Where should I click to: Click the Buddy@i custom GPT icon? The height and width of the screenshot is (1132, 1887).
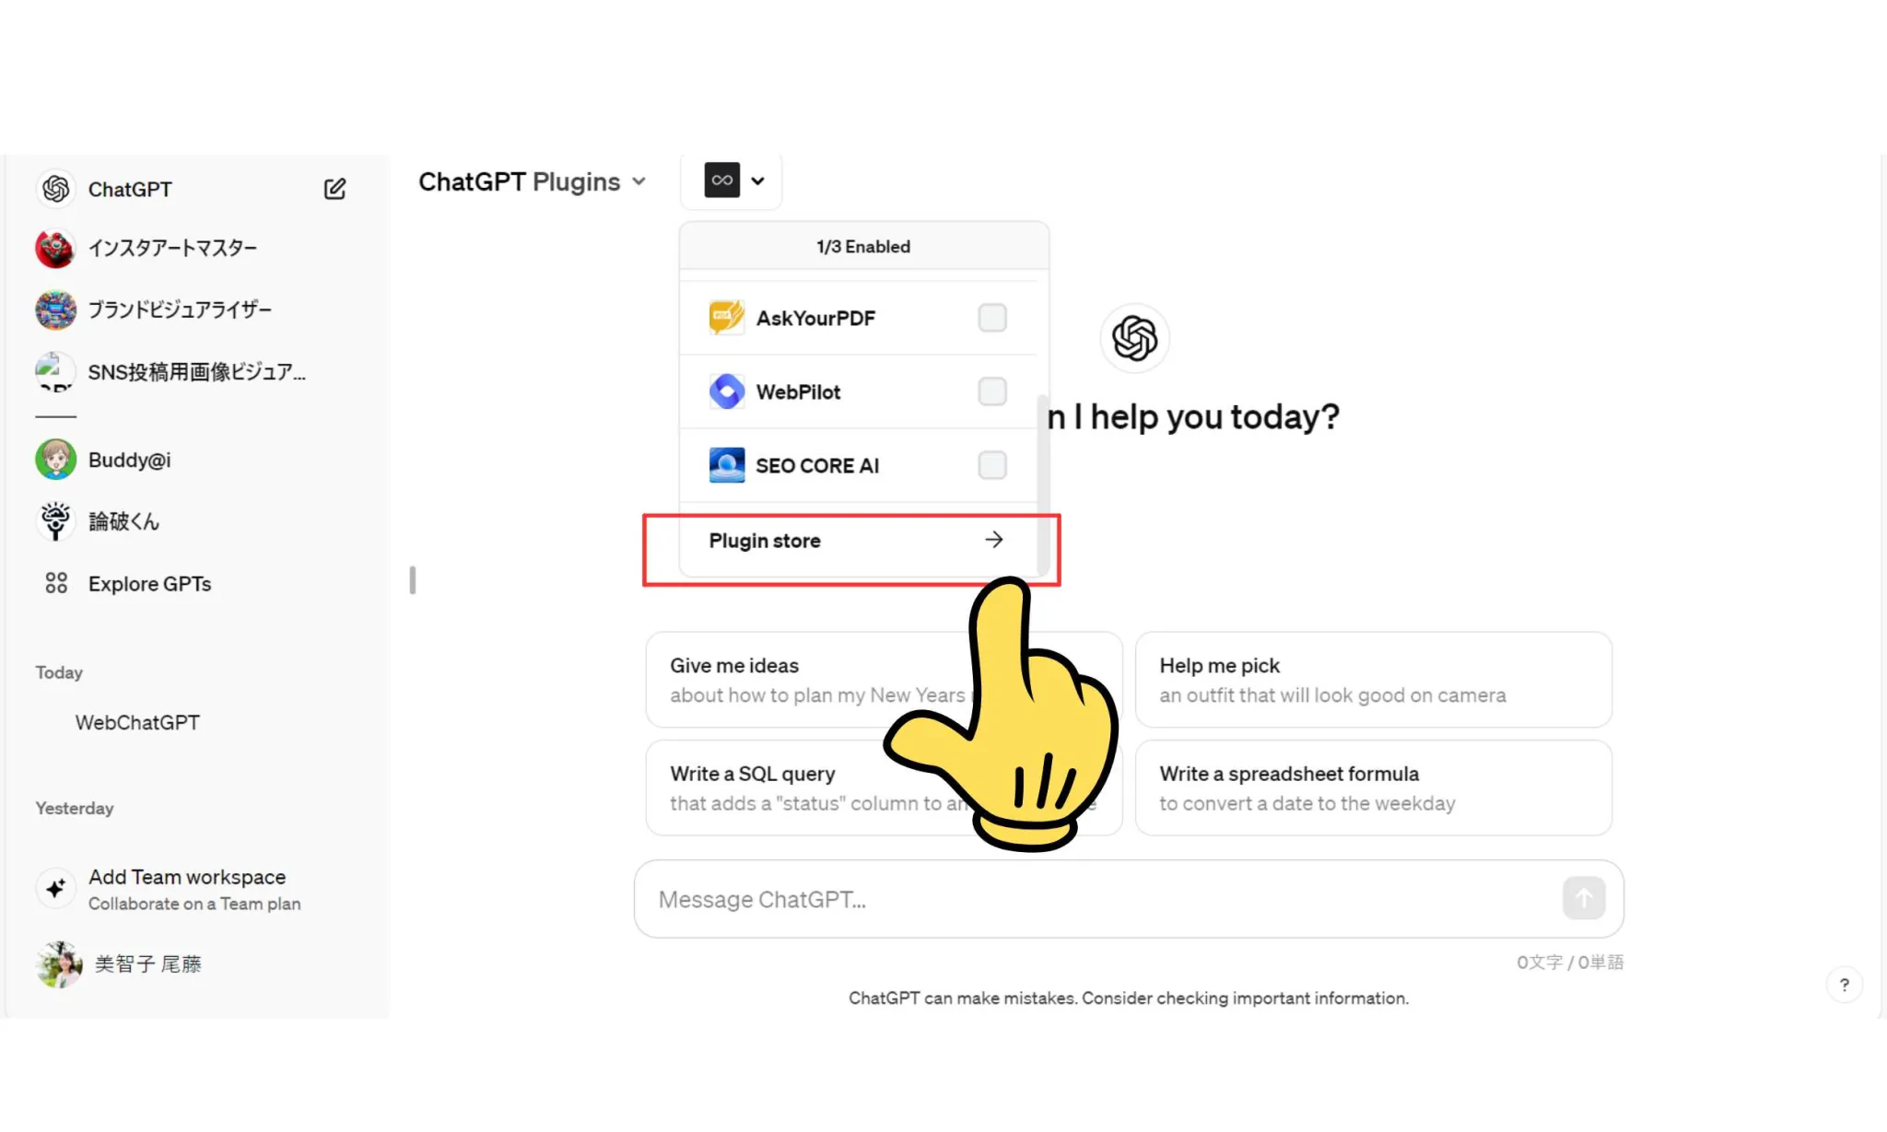[54, 458]
